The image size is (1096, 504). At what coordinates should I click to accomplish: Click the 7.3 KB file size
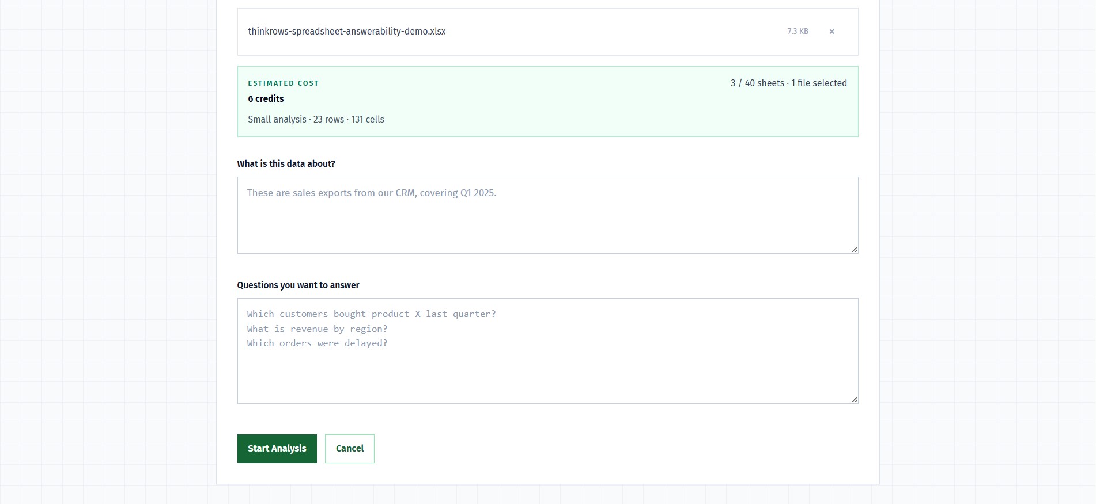(798, 32)
